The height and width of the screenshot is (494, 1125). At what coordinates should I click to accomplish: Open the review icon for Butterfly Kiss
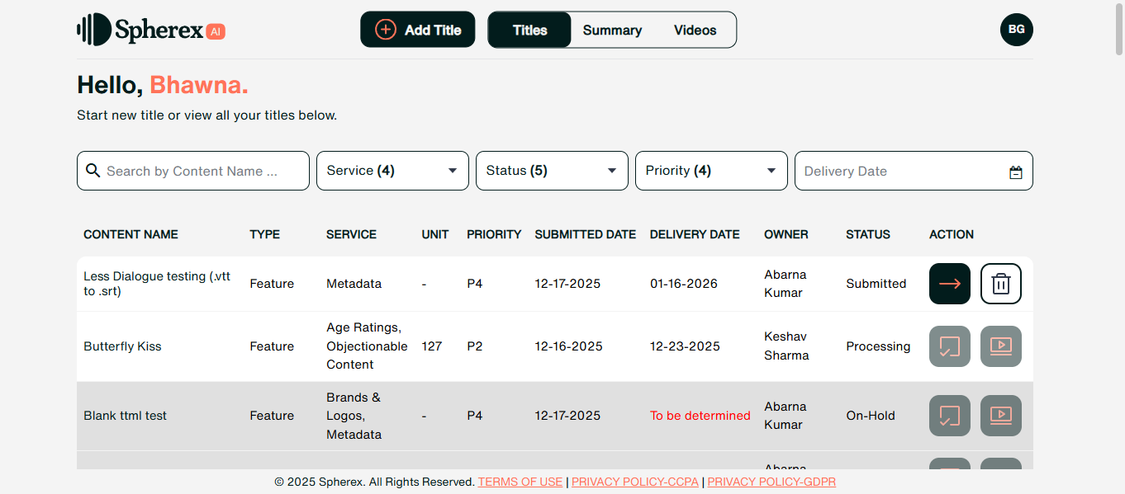click(x=949, y=346)
